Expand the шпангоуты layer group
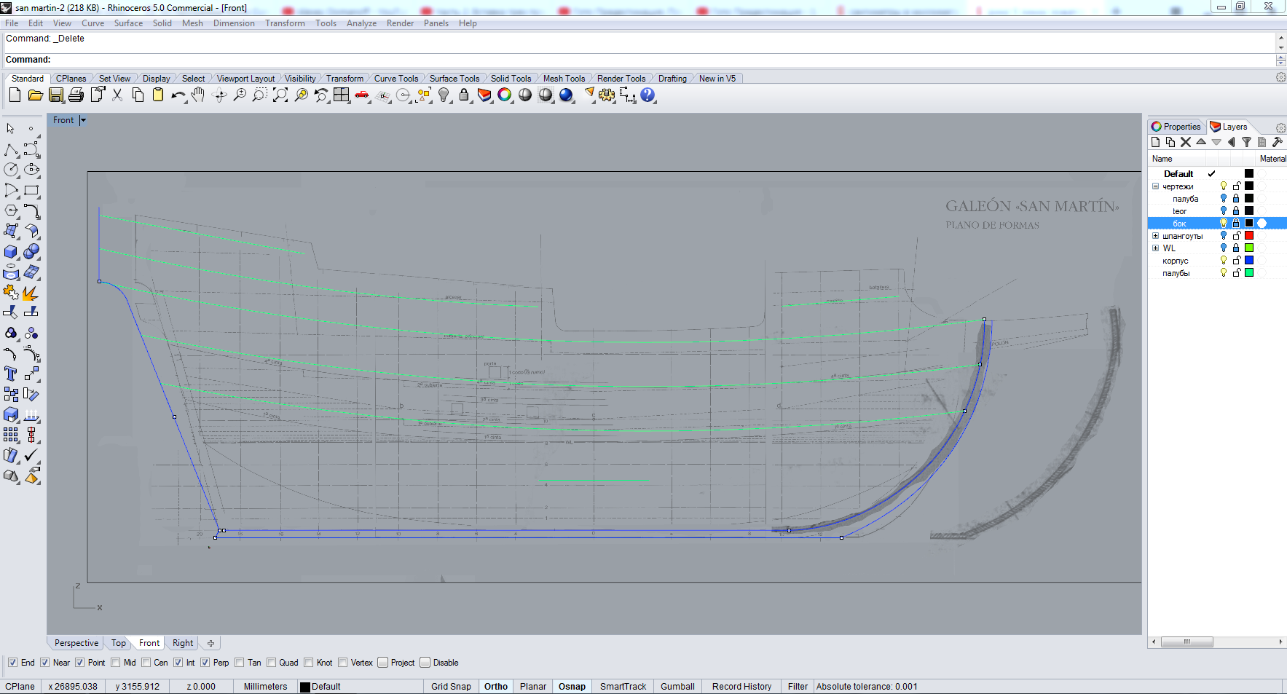The height and width of the screenshot is (694, 1287). tap(1155, 236)
